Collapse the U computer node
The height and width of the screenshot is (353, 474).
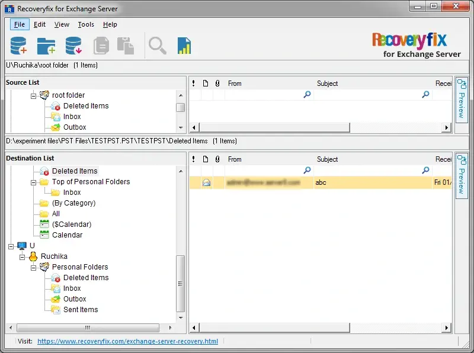(x=11, y=246)
